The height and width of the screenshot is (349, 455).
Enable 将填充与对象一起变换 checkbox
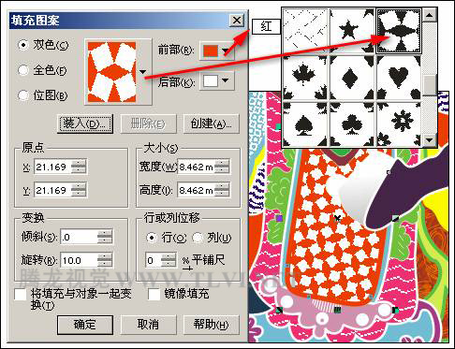coord(21,295)
